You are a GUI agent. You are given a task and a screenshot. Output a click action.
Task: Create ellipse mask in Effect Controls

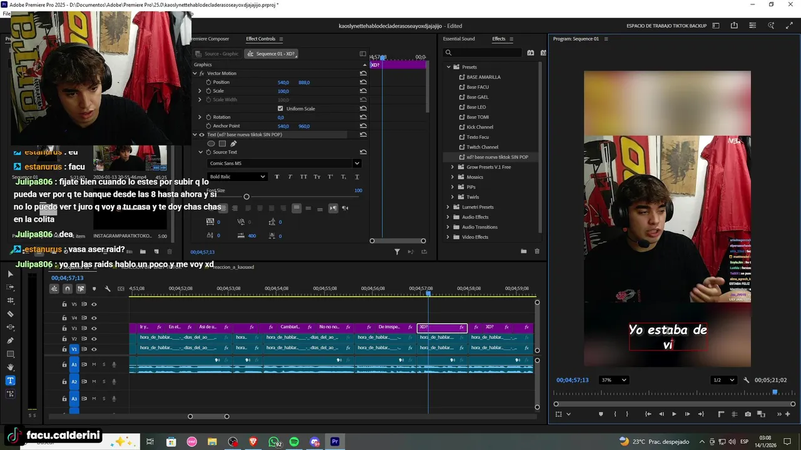pos(211,144)
